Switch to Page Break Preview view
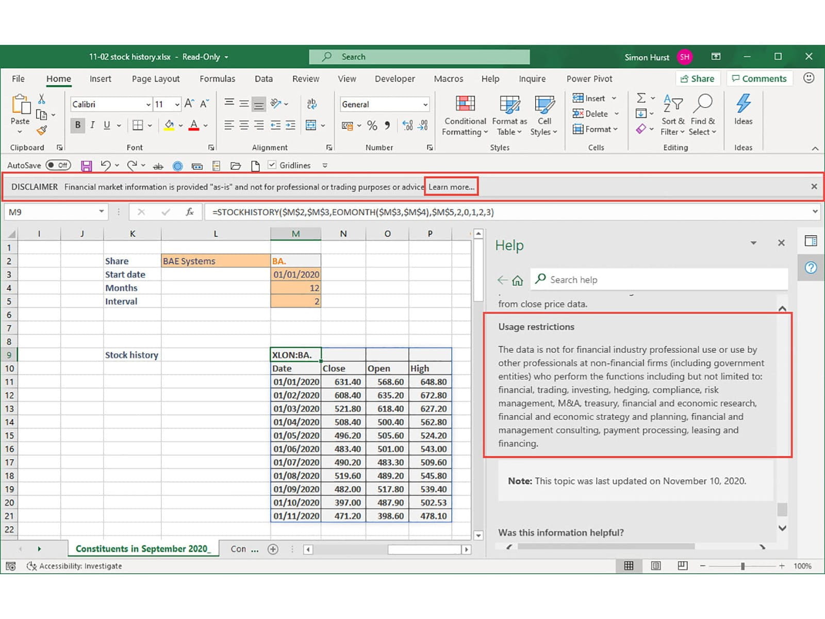This screenshot has width=825, height=619. 682,566
